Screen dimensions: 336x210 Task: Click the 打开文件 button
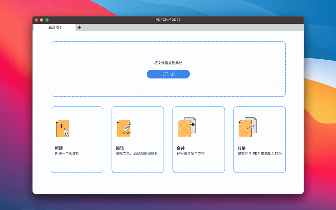pyautogui.click(x=168, y=74)
